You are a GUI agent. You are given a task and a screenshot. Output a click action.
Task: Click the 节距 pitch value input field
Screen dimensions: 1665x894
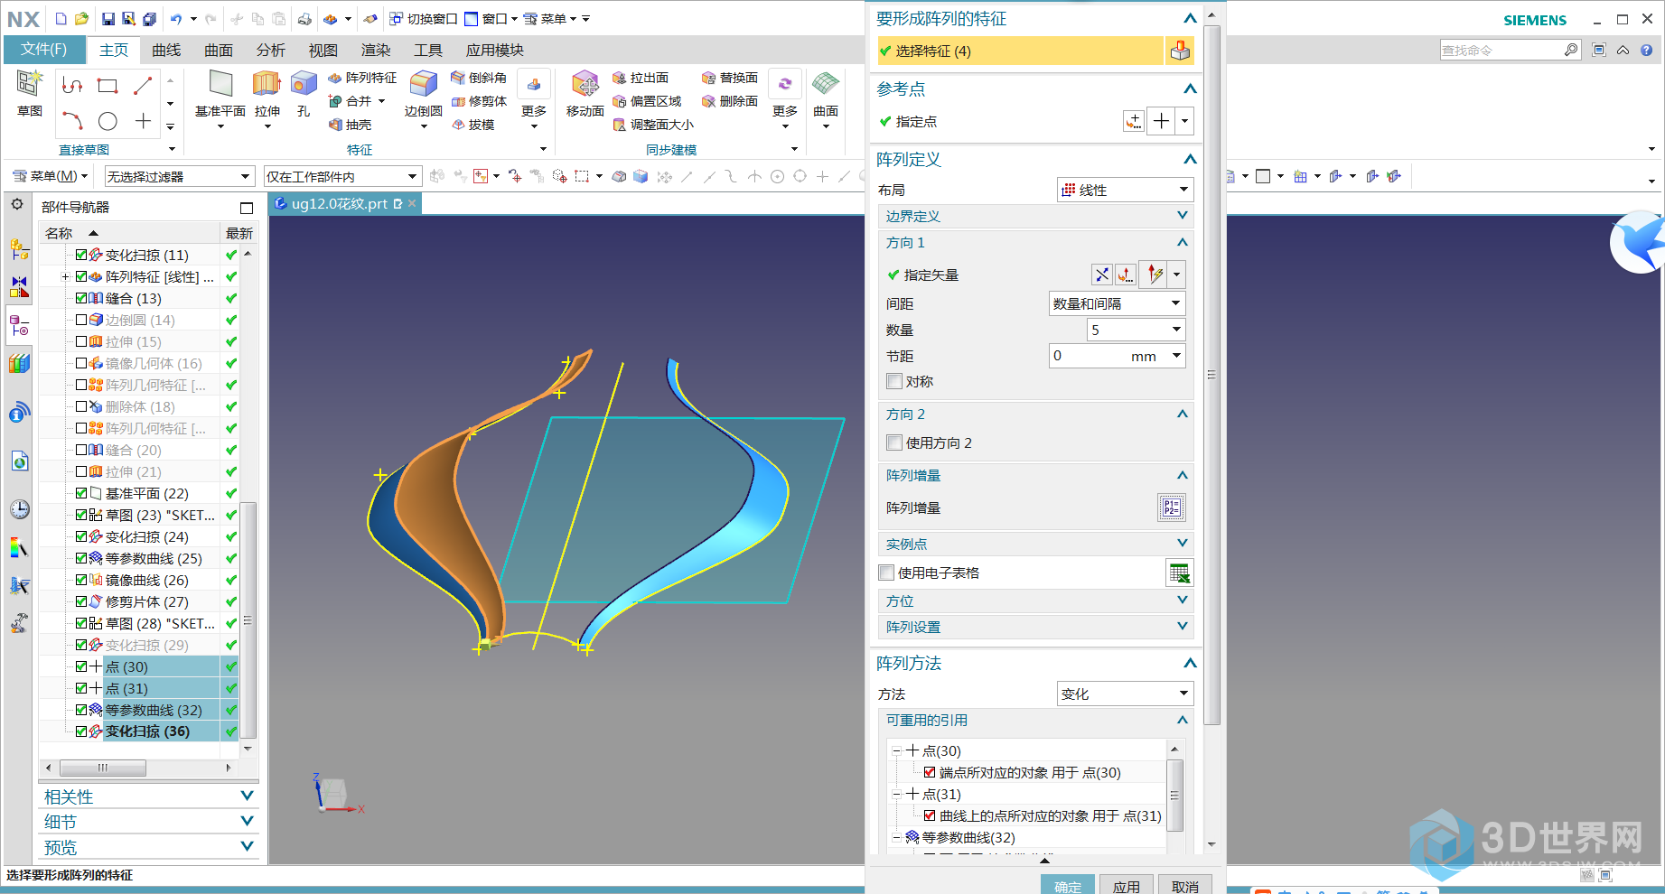click(1089, 356)
